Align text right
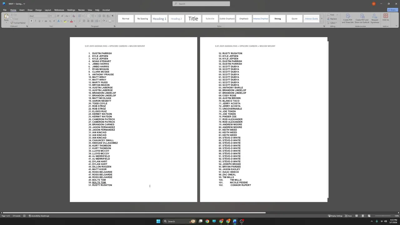 tap(88, 21)
